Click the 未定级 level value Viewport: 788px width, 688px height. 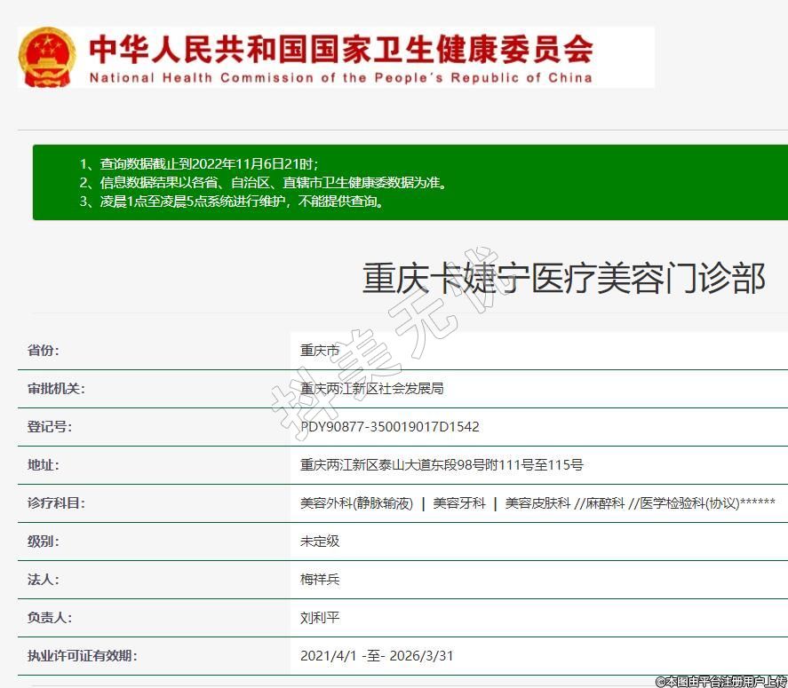point(320,542)
